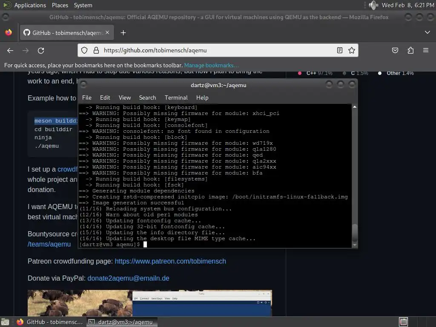
Task: Click the highlighted 'meson builddir' code line
Action: pyautogui.click(x=56, y=120)
